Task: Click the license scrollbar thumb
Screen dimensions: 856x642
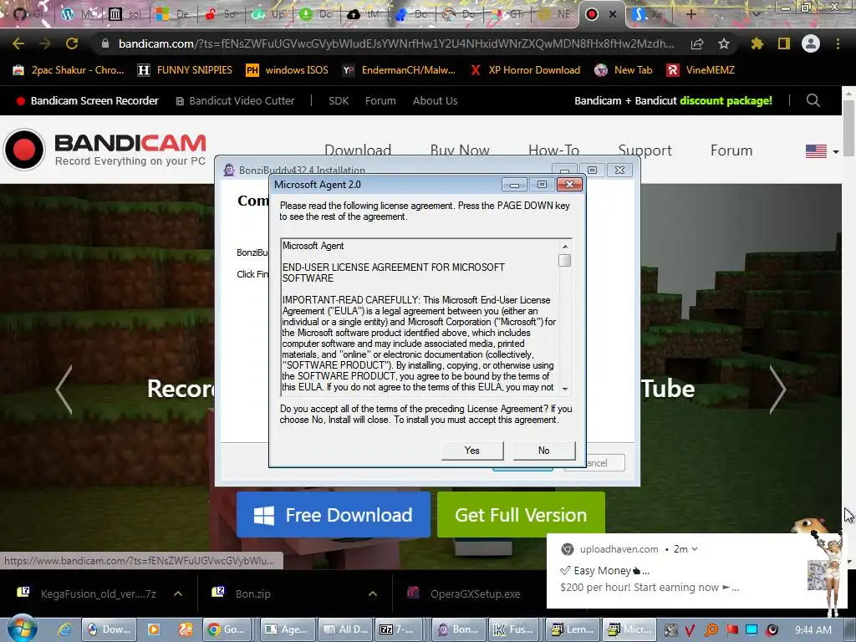Action: 565,261
